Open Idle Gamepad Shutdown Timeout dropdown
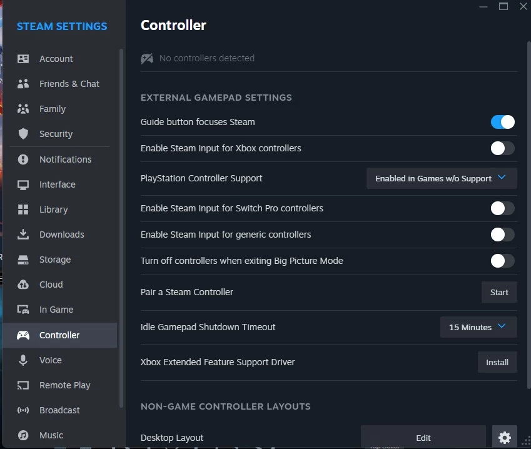 pos(478,327)
